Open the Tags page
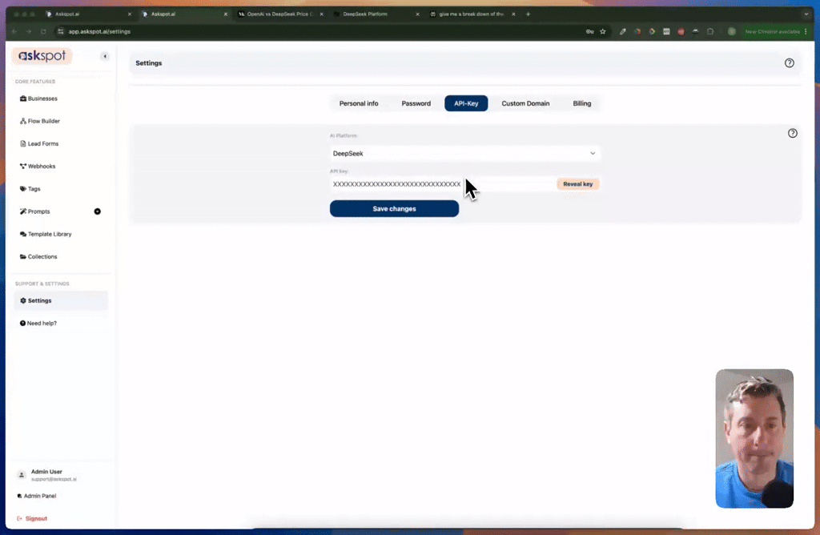The image size is (820, 535). (30, 189)
